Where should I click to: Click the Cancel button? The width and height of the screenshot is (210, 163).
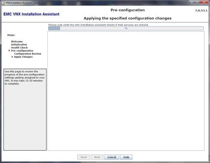112,157
